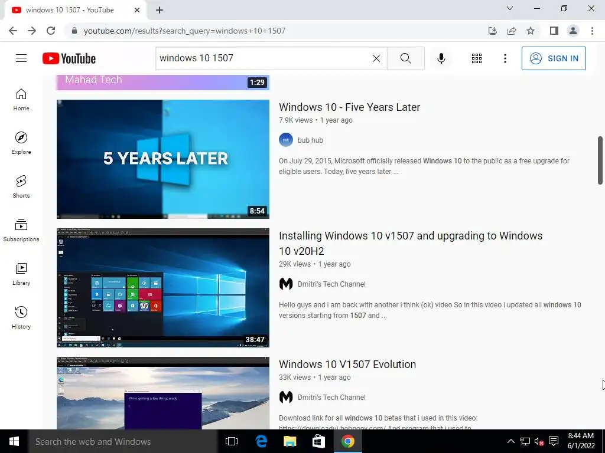
Task: Visit the bub hub channel
Action: 310,140
